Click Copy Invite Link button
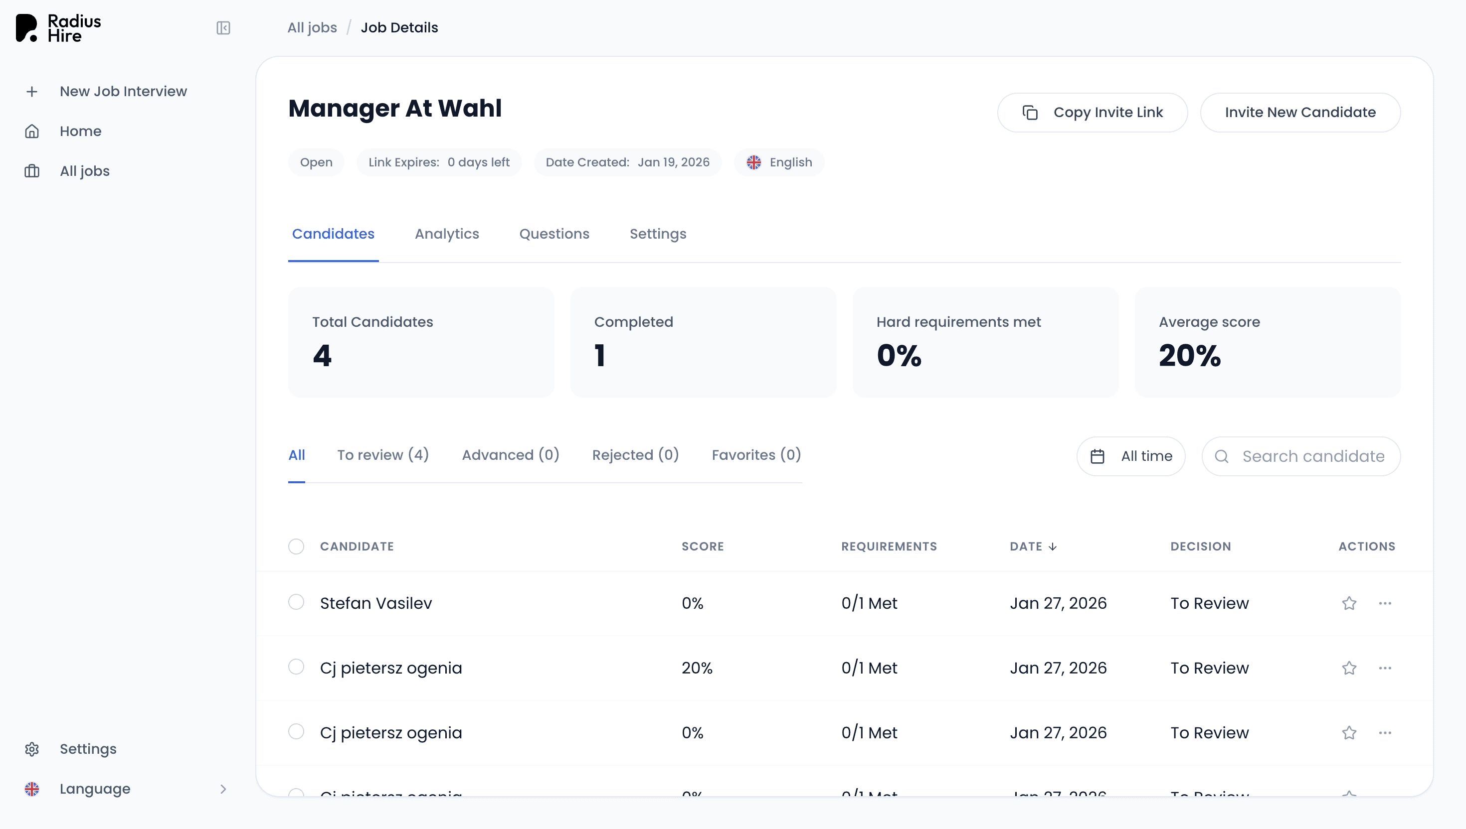The width and height of the screenshot is (1466, 829). (1092, 113)
